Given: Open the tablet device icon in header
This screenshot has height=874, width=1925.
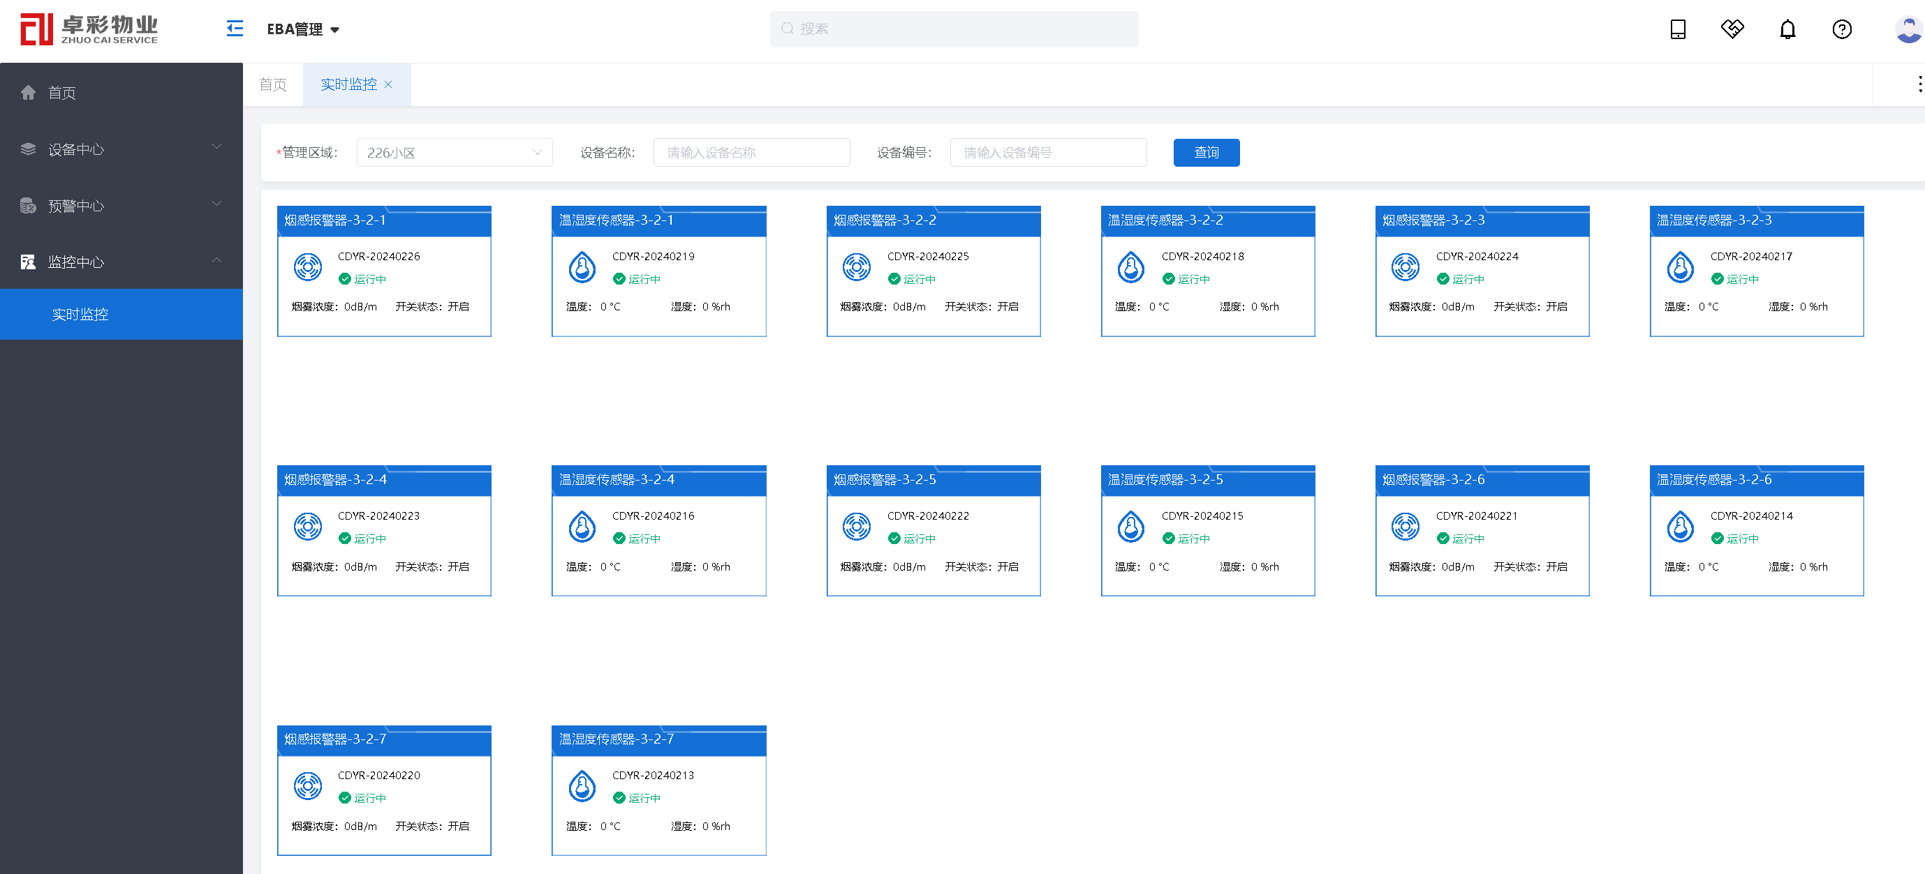Looking at the screenshot, I should click(1678, 29).
